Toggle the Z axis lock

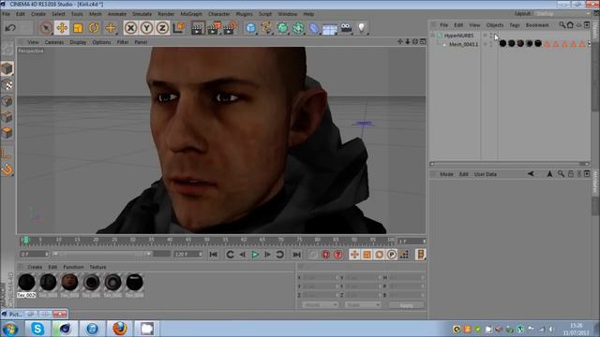coord(162,28)
